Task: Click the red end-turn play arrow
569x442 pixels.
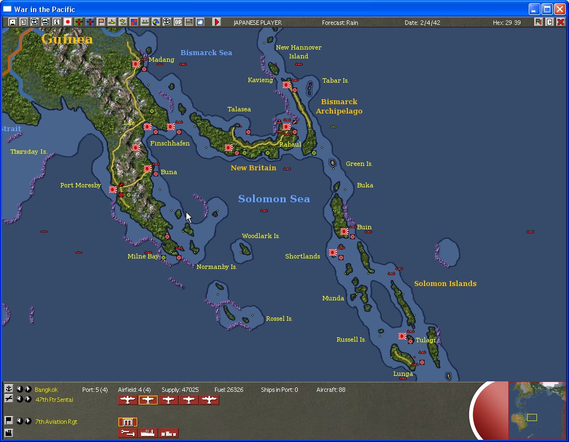Action: [217, 22]
